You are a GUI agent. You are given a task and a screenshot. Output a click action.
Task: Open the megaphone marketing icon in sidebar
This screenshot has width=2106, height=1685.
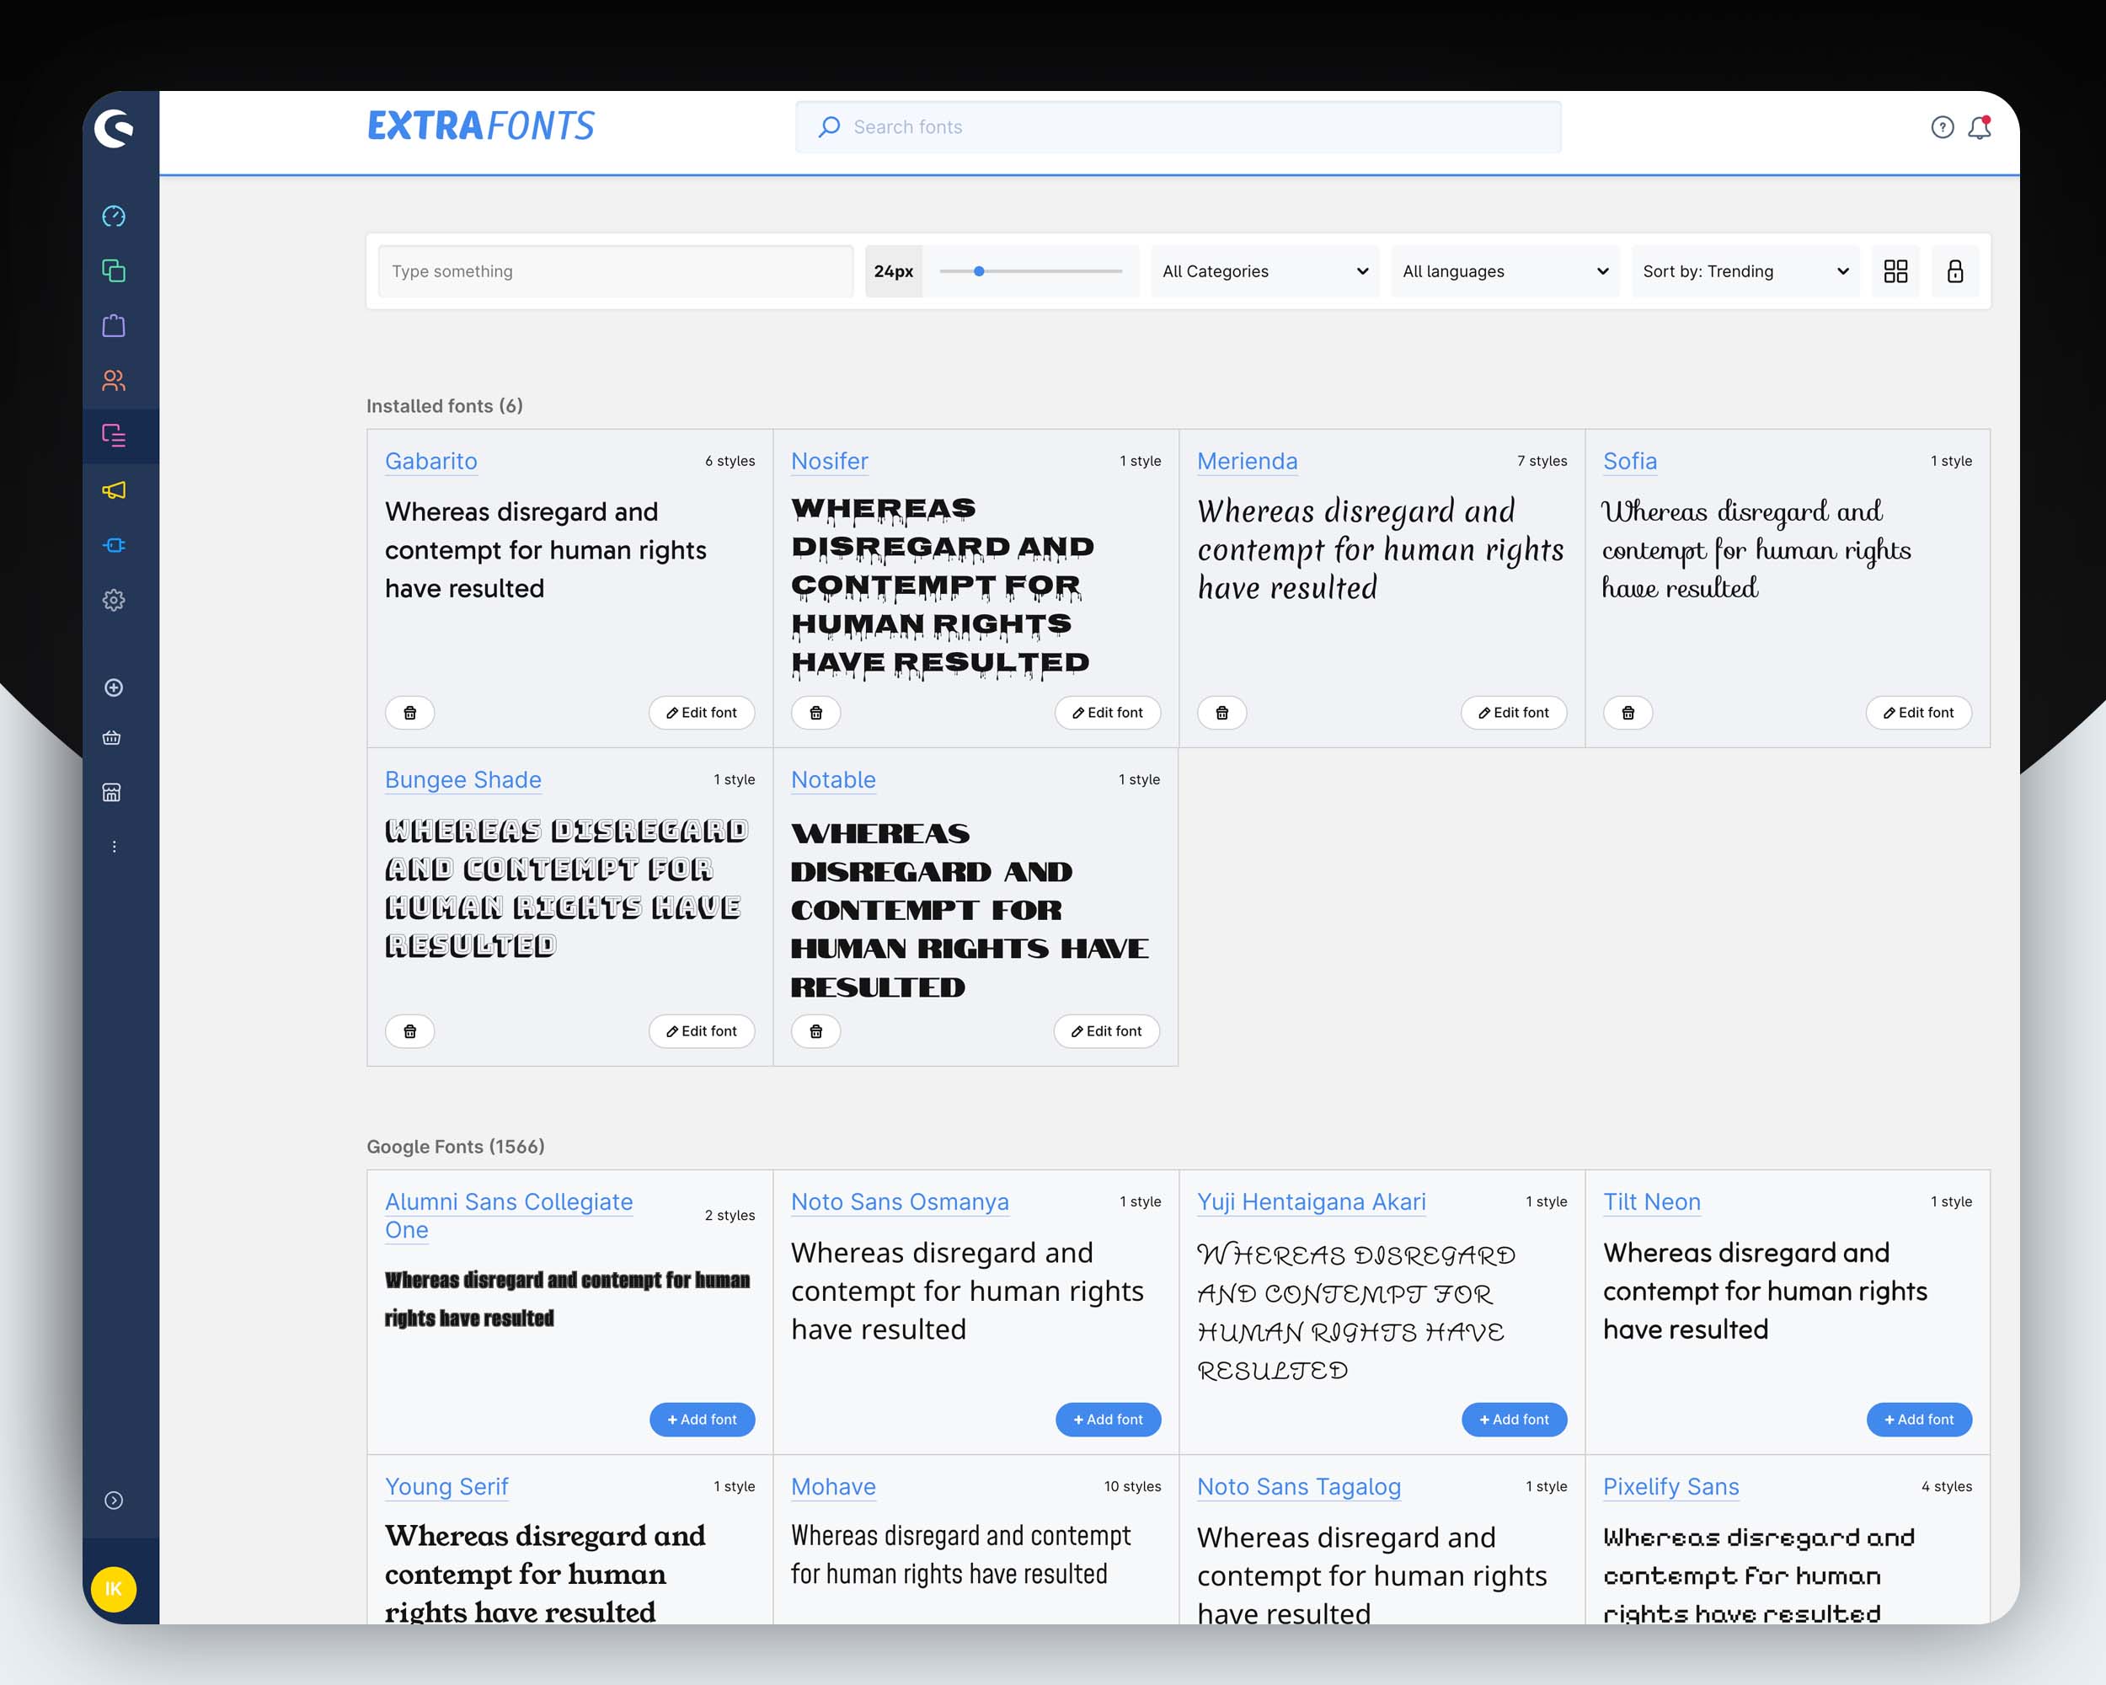(x=114, y=489)
